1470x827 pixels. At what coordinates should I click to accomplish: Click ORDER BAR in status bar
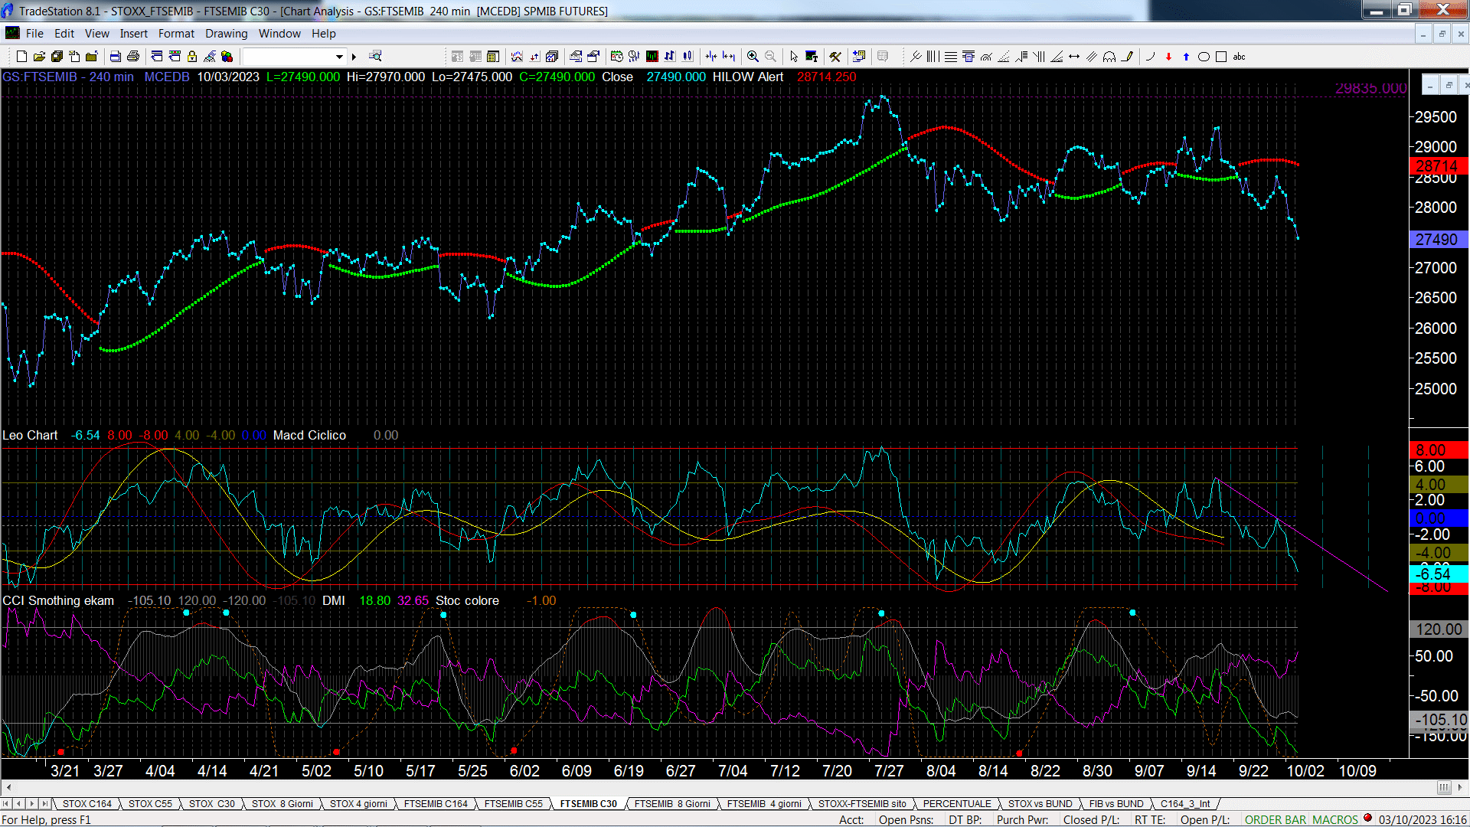pos(1276,820)
